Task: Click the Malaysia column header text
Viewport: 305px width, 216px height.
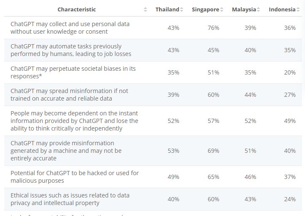Action: tap(244, 10)
